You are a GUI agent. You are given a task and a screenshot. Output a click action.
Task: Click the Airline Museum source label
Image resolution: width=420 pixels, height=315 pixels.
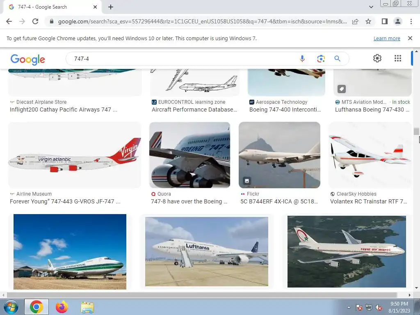[34, 194]
